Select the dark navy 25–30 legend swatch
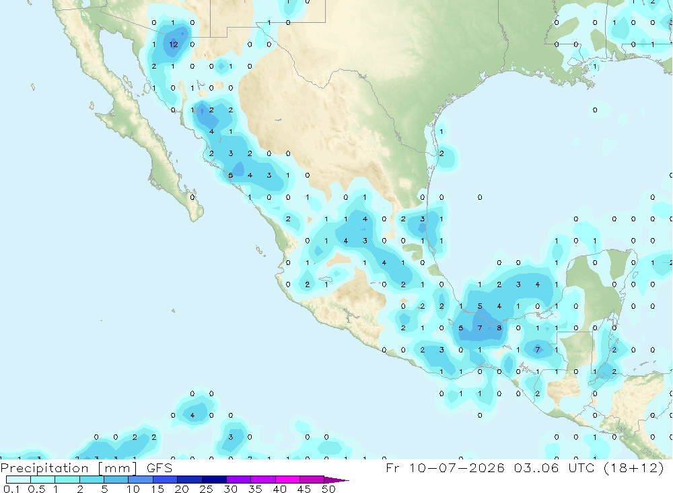 point(214,480)
